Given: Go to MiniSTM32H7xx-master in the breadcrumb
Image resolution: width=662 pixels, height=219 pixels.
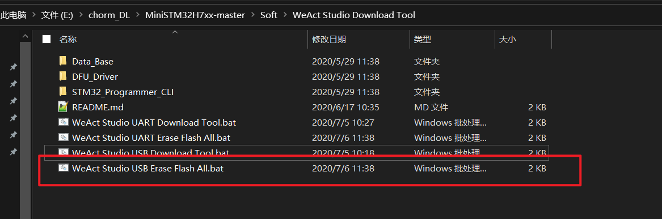Looking at the screenshot, I should (x=195, y=15).
